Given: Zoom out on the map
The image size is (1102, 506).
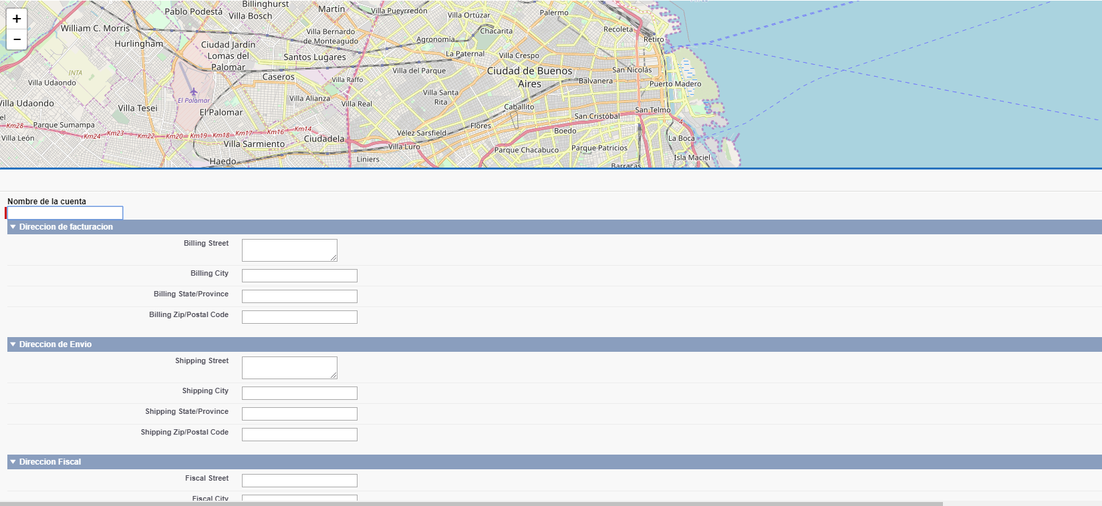Looking at the screenshot, I should 17,39.
